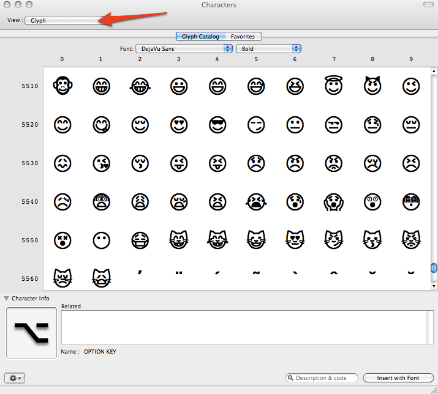Viewport: 438px width, 394px height.
Task: Select the winking face glyph in row 5510
Action: (411, 86)
